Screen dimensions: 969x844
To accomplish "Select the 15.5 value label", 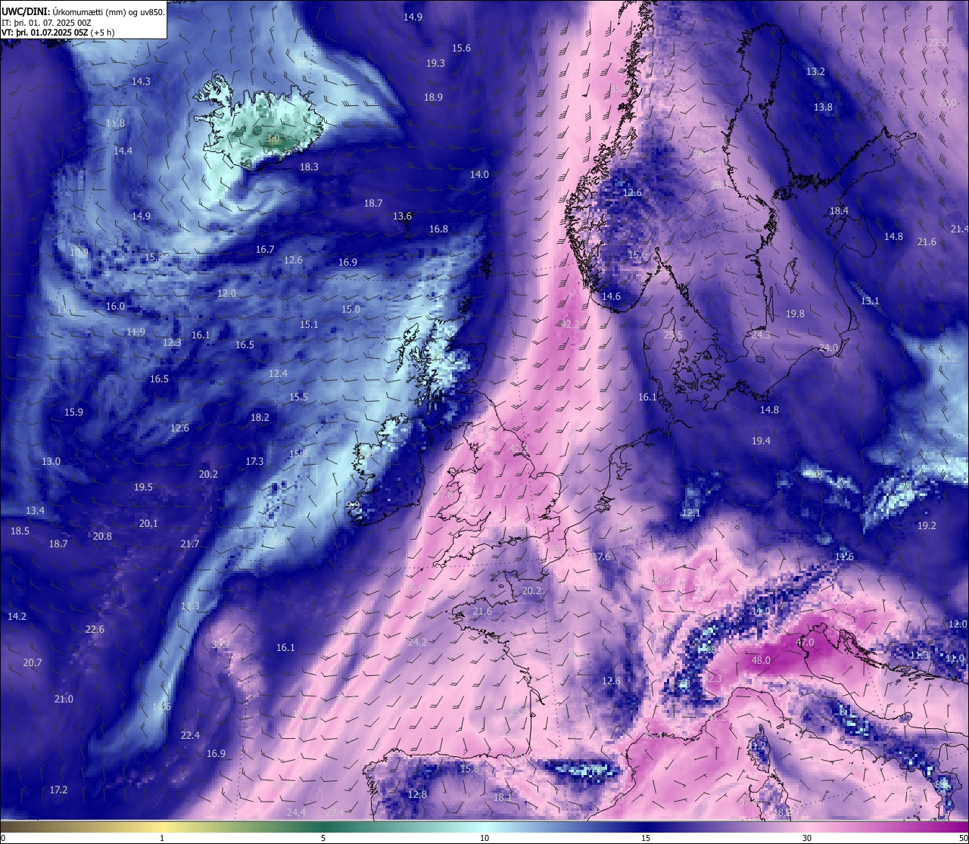I will (x=298, y=397).
